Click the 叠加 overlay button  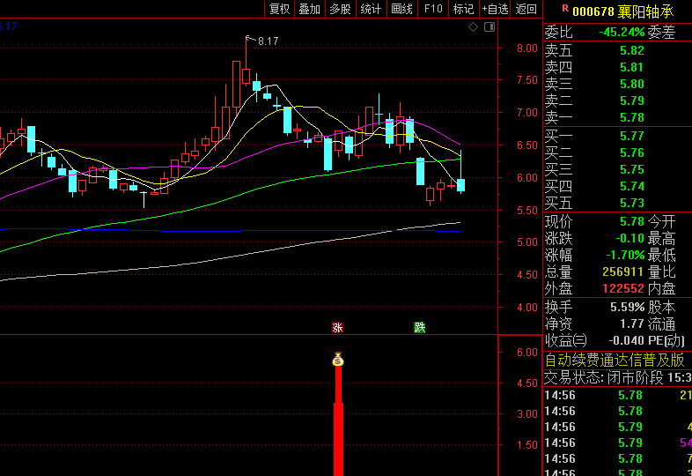(x=309, y=9)
